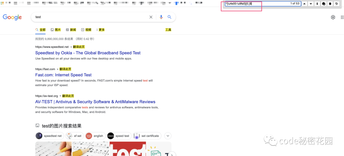Expand dropdown arrow next to speedtest.net URL
Image resolution: width=344 pixels, height=156 pixels.
(71, 47)
